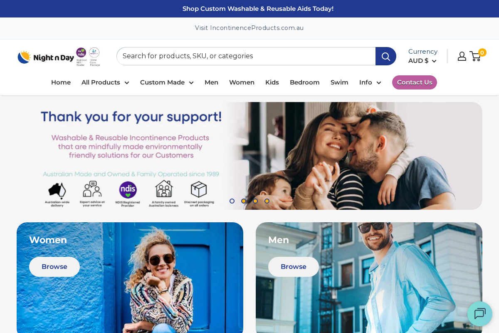Image resolution: width=499 pixels, height=333 pixels.
Task: Open the user account icon
Action: point(462,56)
